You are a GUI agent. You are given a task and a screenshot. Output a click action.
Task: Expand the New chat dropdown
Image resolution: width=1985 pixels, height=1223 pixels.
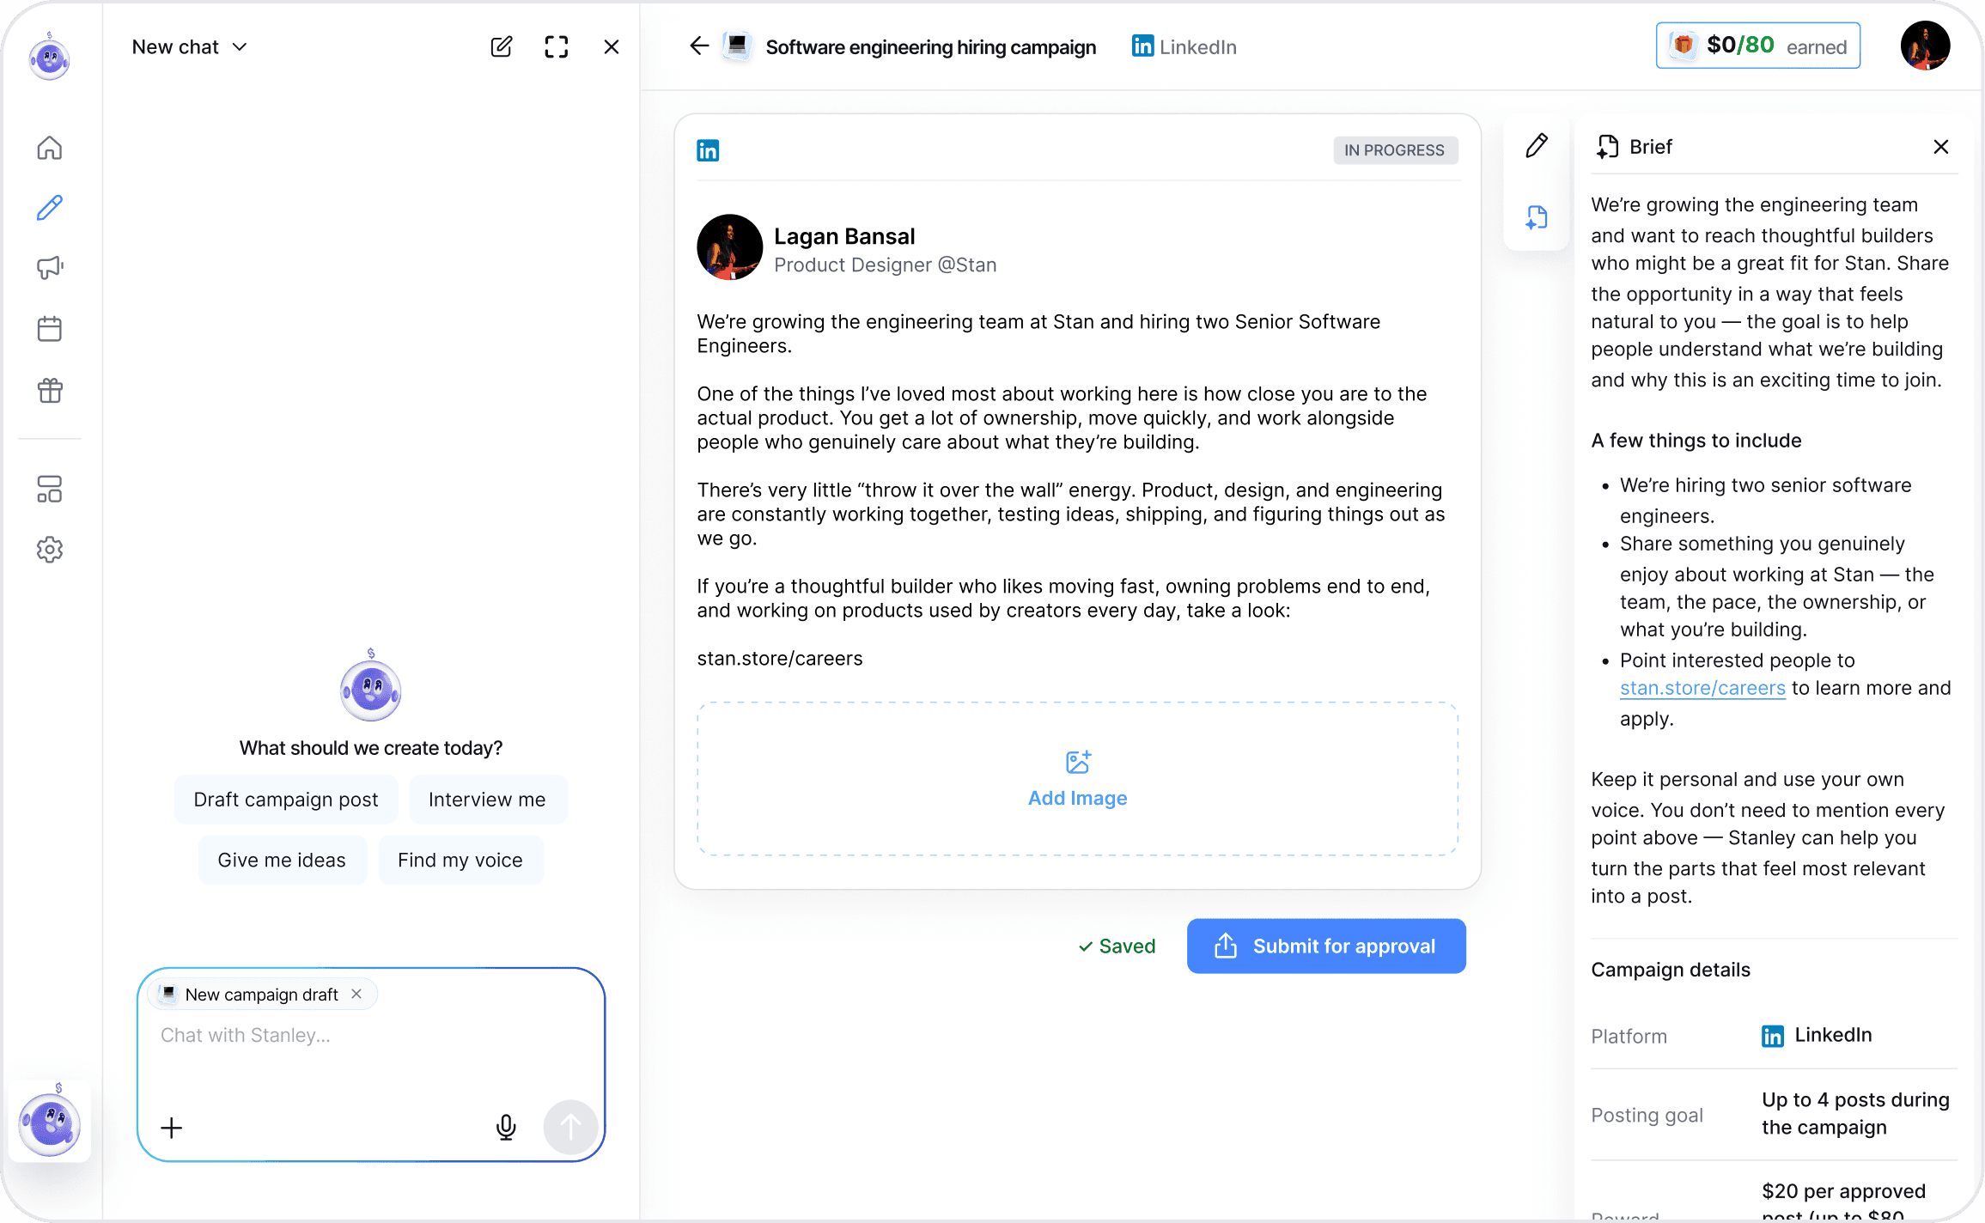click(x=189, y=47)
